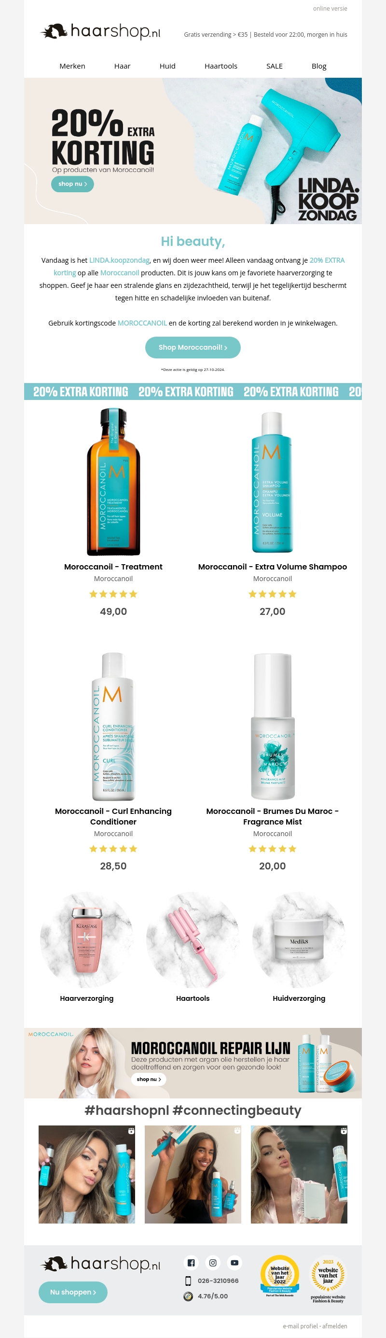Image resolution: width=386 pixels, height=1338 pixels.
Task: Click the Shop Moroccanoil! button
Action: click(193, 347)
